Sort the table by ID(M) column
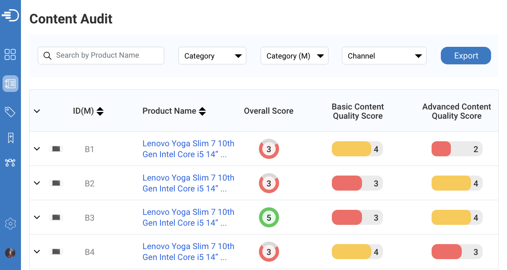The image size is (507, 270). pyautogui.click(x=100, y=111)
